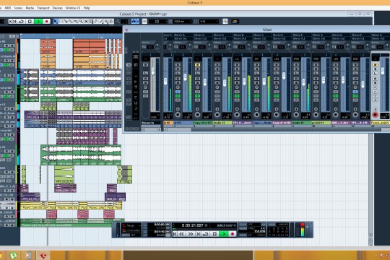Open the Snap type dropdown in the toolbar
This screenshot has height=260, width=390.
point(158,22)
